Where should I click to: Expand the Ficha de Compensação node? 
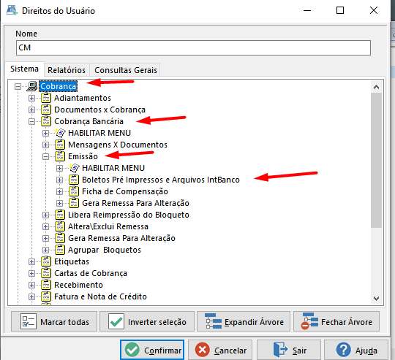[59, 191]
